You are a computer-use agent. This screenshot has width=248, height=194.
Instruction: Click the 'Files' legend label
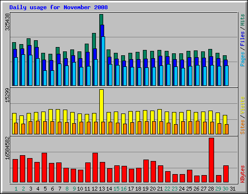[242, 39]
